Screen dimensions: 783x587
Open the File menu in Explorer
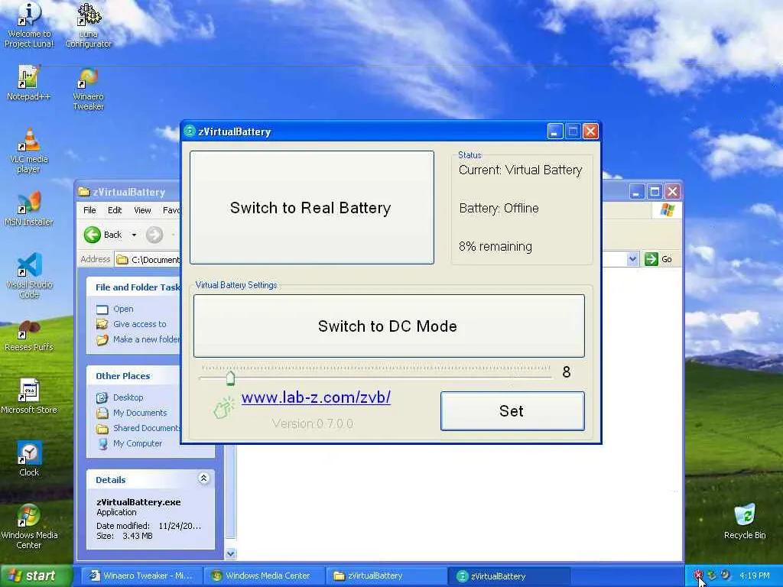[x=89, y=210]
